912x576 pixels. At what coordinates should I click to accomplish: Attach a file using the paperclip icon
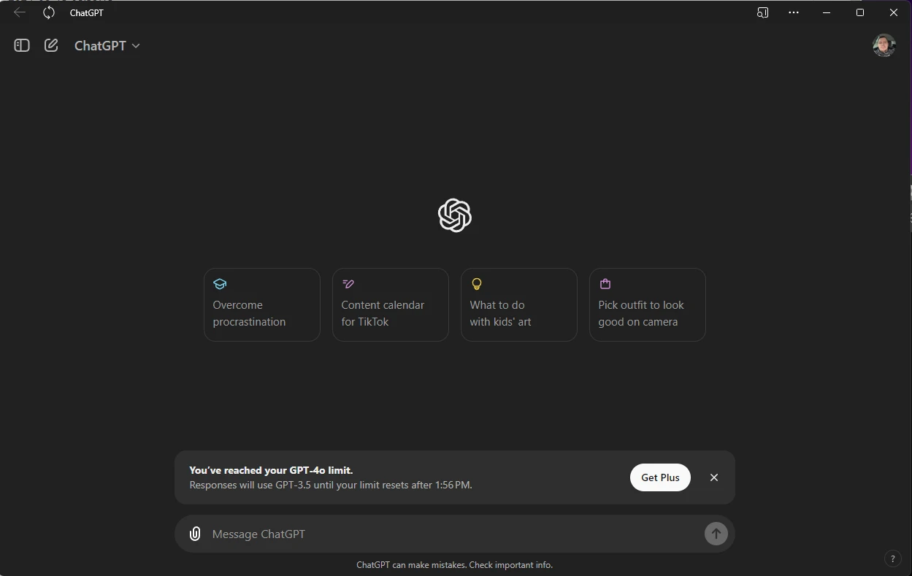pos(195,534)
